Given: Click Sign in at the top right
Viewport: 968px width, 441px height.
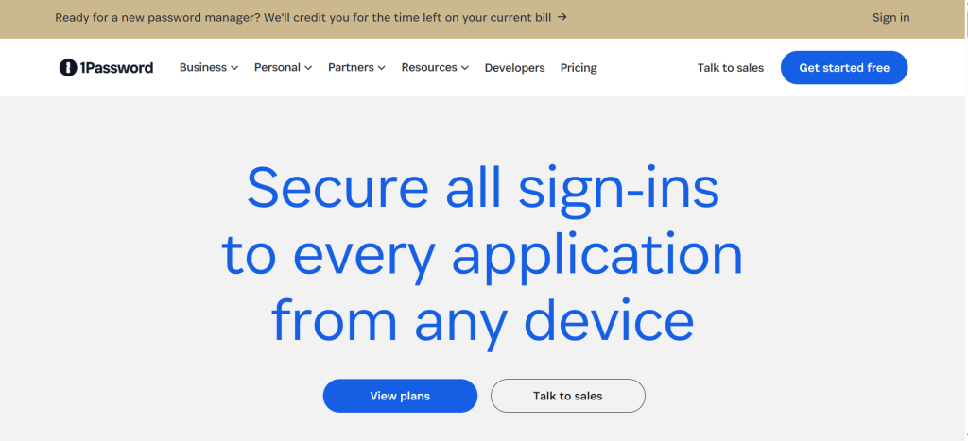Looking at the screenshot, I should tap(890, 17).
